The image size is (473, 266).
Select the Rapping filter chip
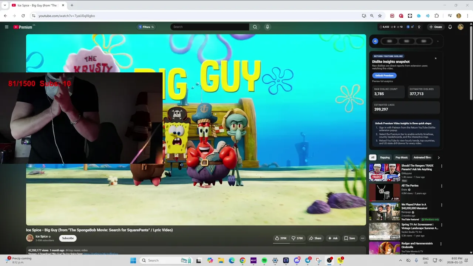tap(385, 157)
